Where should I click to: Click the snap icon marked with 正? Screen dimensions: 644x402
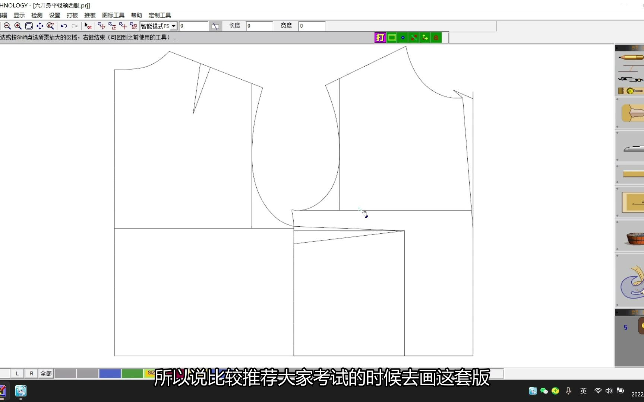point(112,26)
